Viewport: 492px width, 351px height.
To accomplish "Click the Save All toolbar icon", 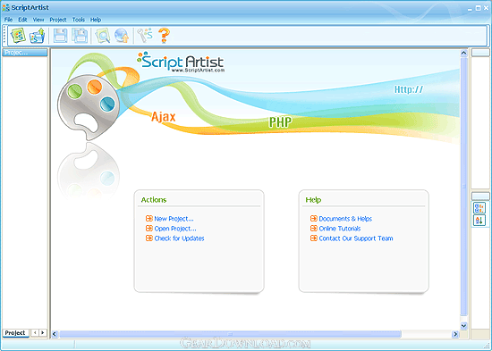I will pos(80,36).
